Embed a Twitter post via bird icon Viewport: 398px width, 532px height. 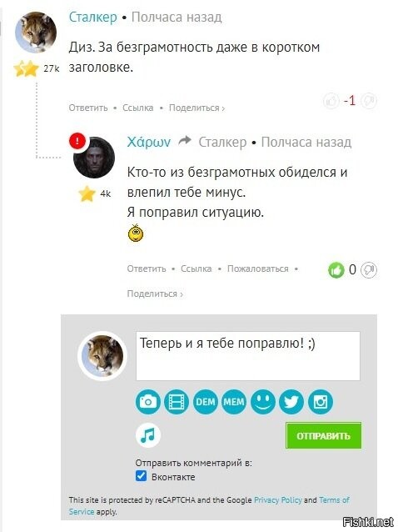(291, 402)
